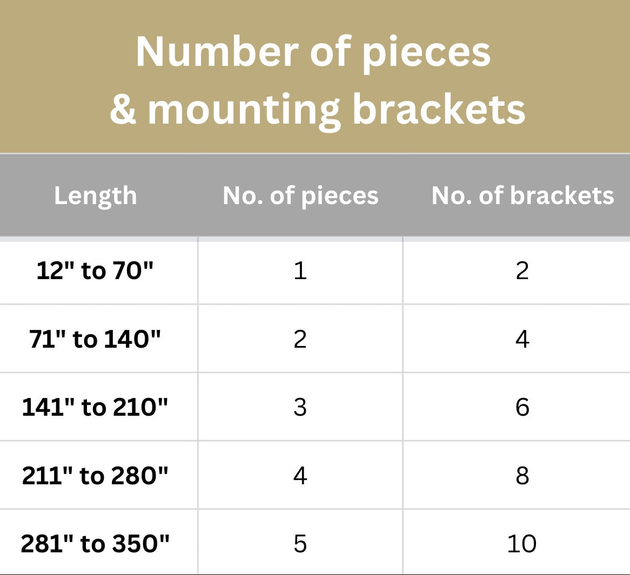The height and width of the screenshot is (575, 630).
Task: Click the 12" to 70" length cell
Action: coord(95,270)
